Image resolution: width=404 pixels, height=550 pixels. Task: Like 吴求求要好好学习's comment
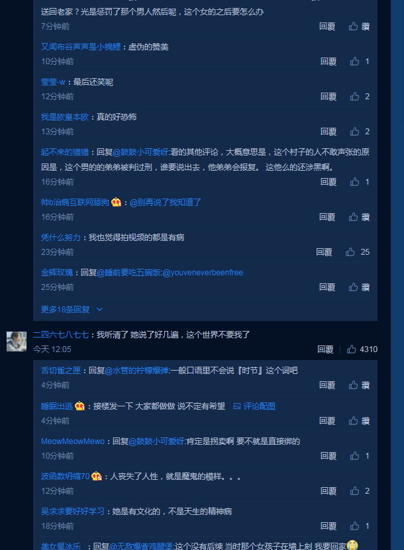(354, 526)
